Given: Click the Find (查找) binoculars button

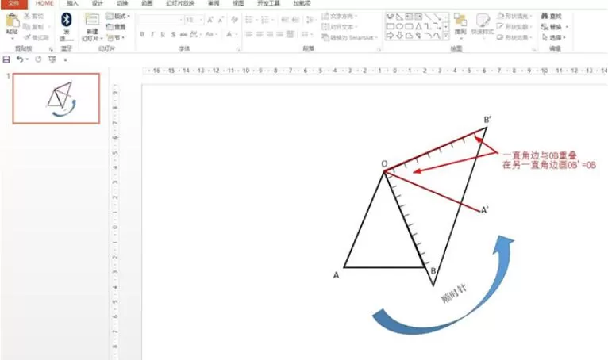Looking at the screenshot, I should coord(551,17).
